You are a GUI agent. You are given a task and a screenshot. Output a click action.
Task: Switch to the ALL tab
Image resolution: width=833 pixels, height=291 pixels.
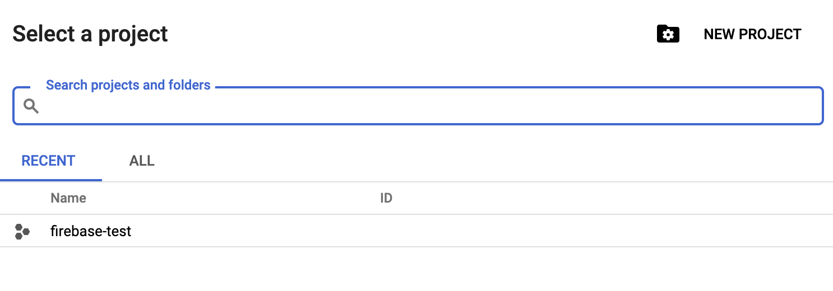coord(142,161)
